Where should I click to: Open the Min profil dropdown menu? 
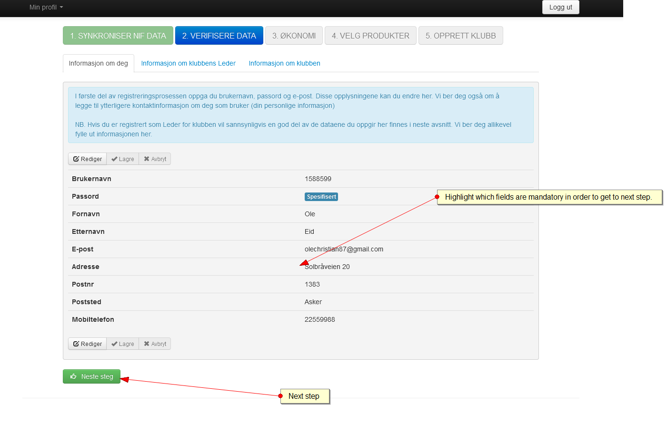click(x=46, y=7)
